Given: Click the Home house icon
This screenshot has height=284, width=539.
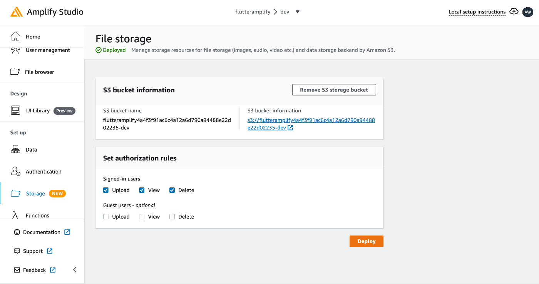Looking at the screenshot, I should coord(15,37).
